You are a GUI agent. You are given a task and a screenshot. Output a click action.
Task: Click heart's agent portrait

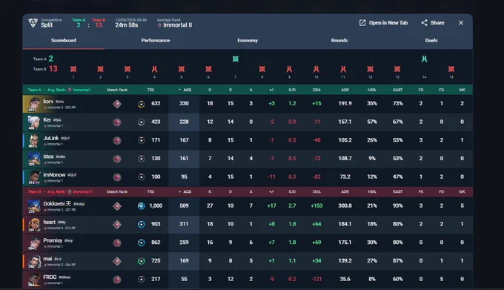[34, 225]
